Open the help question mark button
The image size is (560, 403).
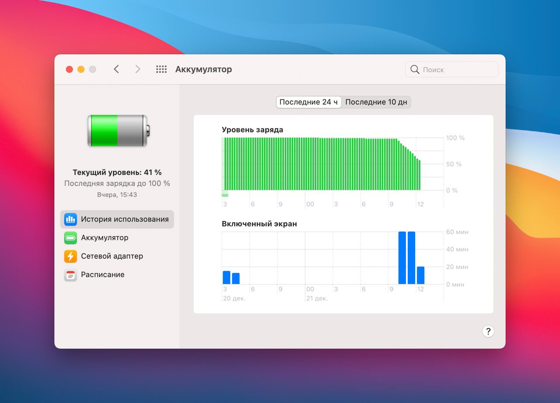[x=488, y=331]
